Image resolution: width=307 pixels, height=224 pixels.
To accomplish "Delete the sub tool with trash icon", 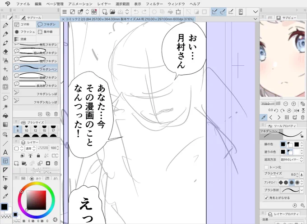I will point(56,114).
